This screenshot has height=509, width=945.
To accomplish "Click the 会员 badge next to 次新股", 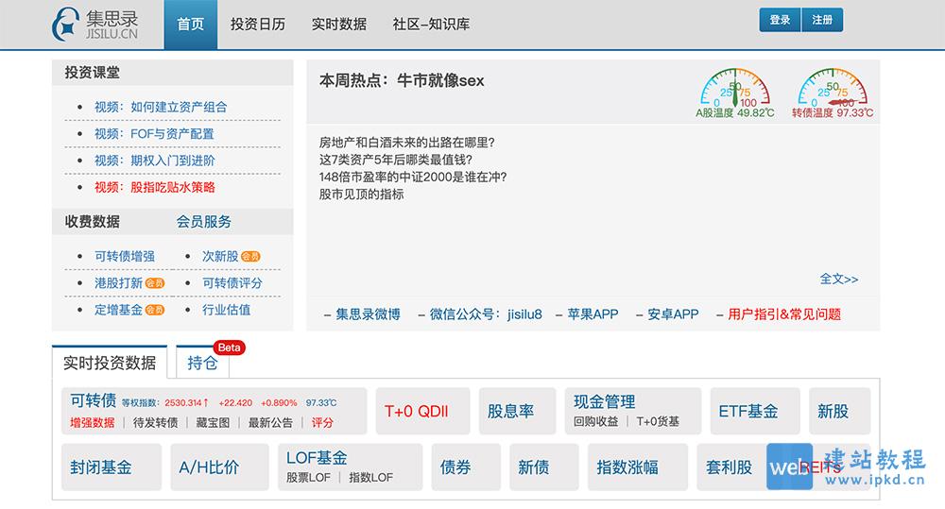I will click(x=250, y=257).
